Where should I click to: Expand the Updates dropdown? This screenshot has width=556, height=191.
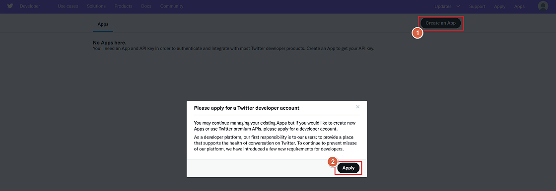(447, 6)
